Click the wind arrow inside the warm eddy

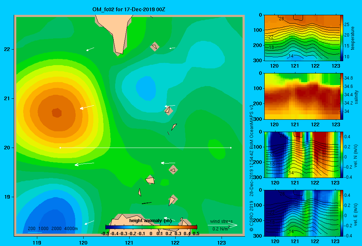pyautogui.click(x=87, y=107)
